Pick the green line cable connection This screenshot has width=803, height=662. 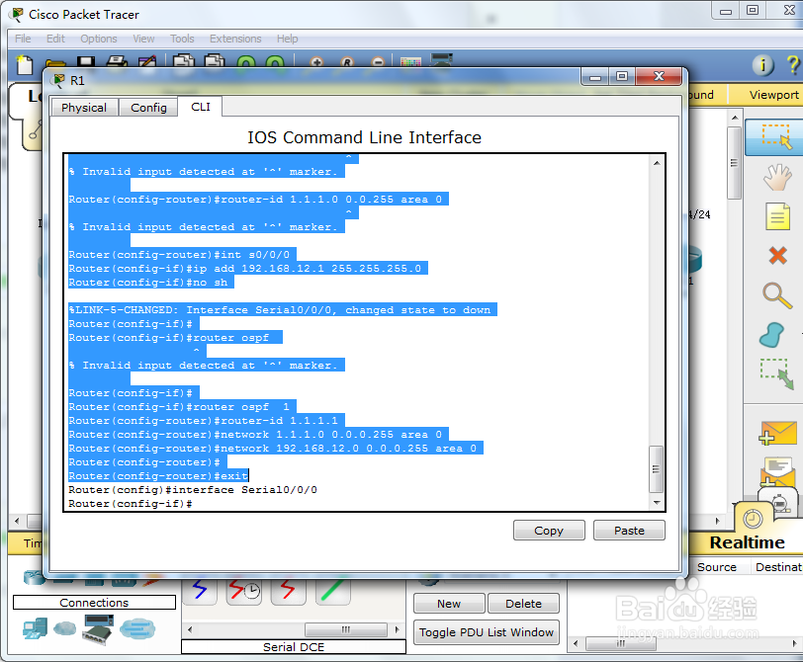tap(333, 590)
